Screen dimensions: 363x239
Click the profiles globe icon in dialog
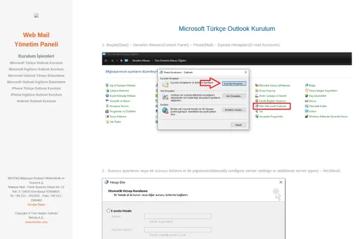[165, 111]
